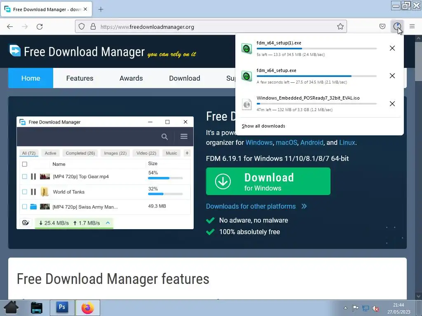The width and height of the screenshot is (422, 316).
Task: Bookmark this page with the star icon
Action: tap(340, 26)
